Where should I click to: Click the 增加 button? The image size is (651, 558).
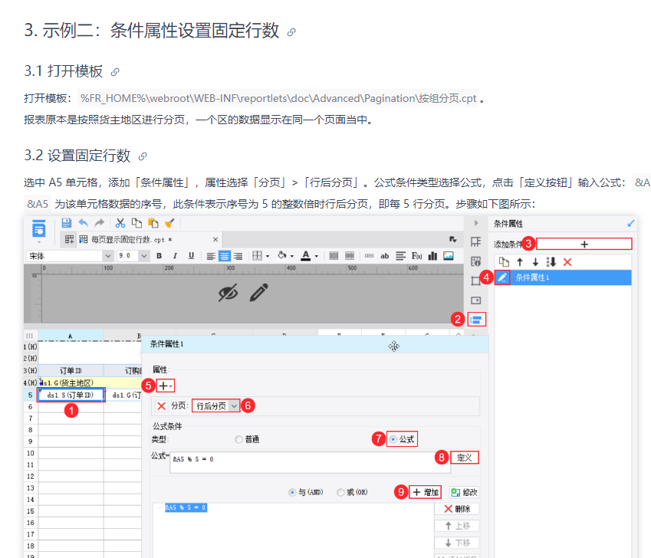pyautogui.click(x=425, y=492)
